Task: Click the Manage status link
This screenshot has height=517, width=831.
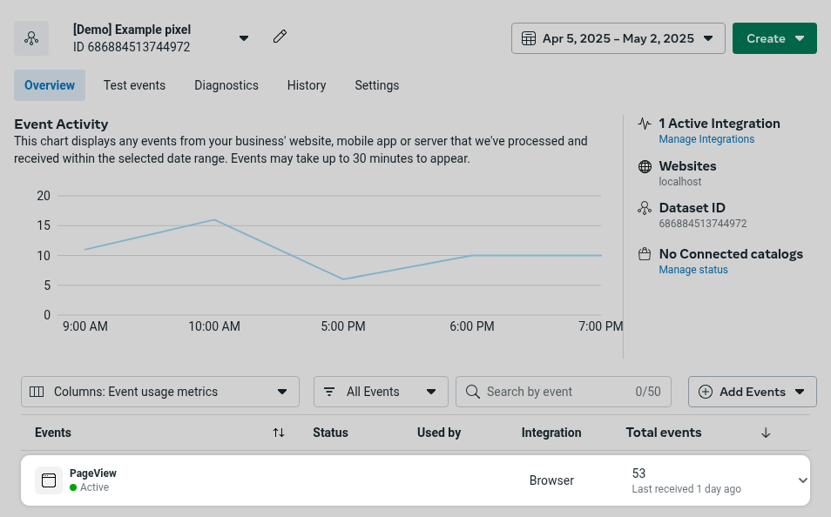Action: tap(693, 270)
